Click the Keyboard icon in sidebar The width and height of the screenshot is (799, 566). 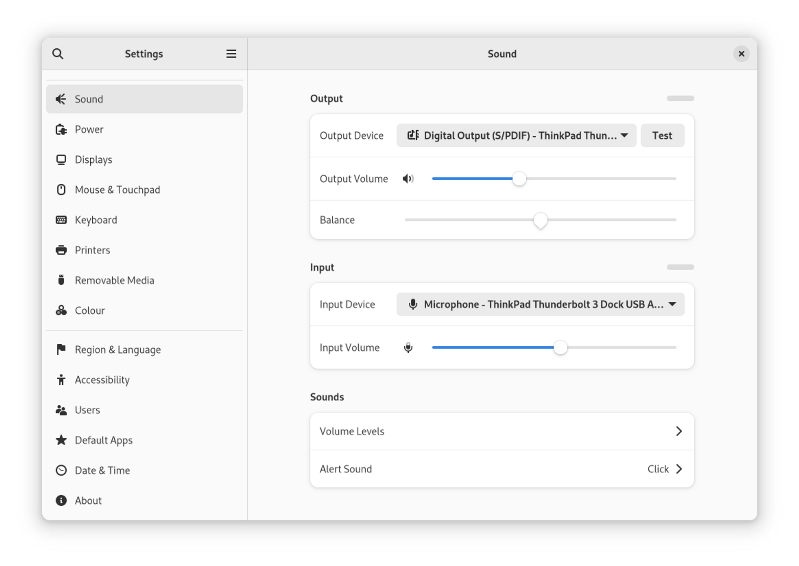coord(61,220)
